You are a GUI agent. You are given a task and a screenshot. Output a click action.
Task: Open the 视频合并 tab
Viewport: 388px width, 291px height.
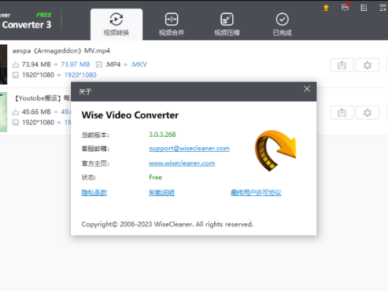click(x=172, y=24)
